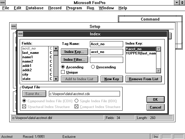Click the Index Key list scroll down arrow
This screenshot has width=185, height=139.
coord(158,70)
